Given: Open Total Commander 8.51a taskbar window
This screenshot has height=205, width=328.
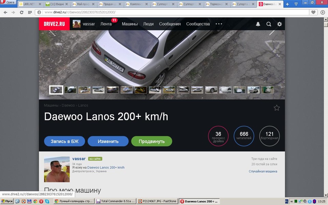Looking at the screenshot, I should (116, 201).
